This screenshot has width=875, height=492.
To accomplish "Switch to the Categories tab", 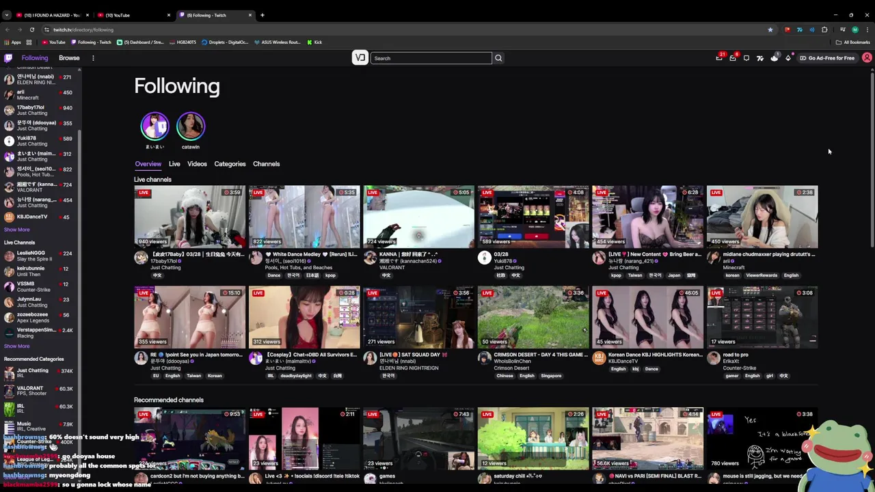I will coord(230,164).
